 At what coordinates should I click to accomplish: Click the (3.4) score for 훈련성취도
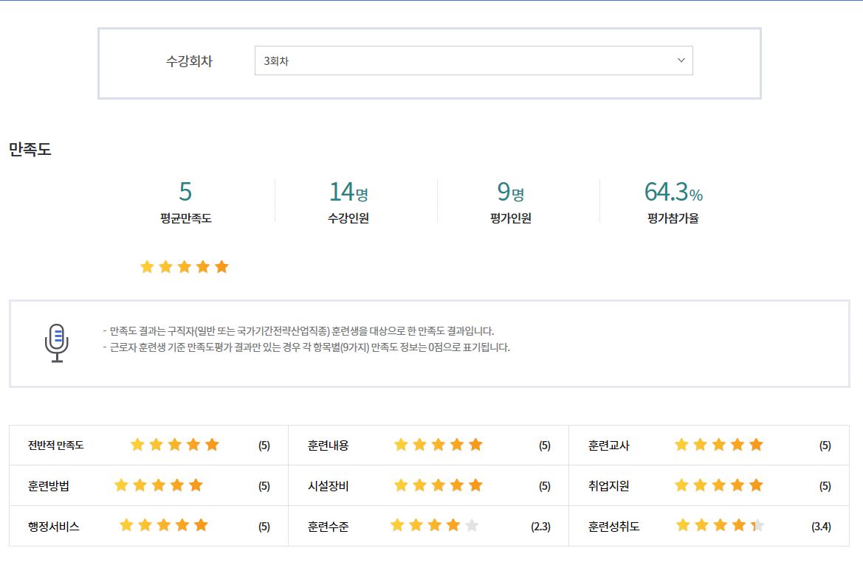pyautogui.click(x=821, y=527)
